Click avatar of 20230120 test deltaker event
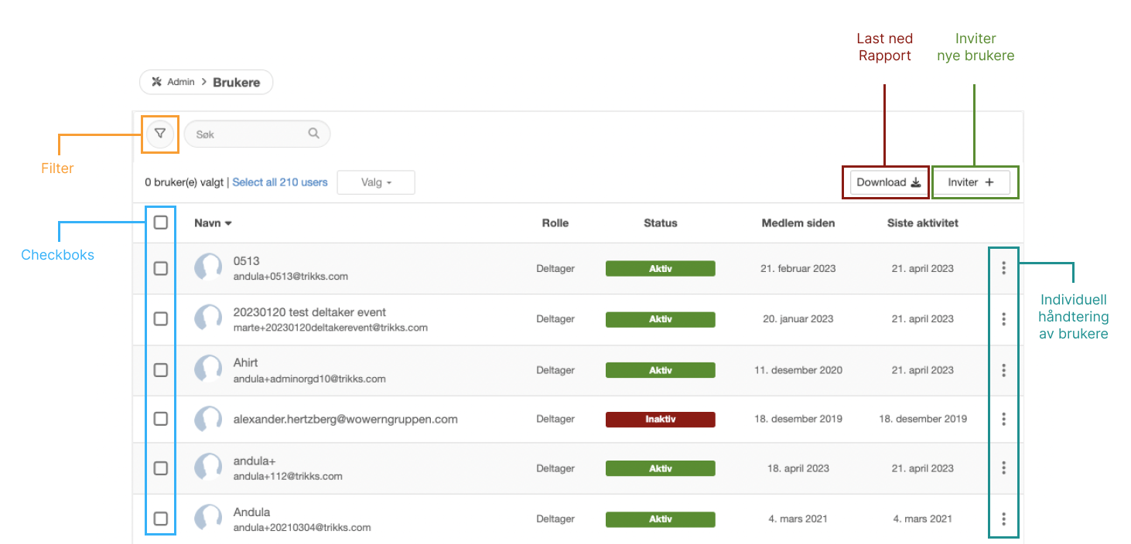1131x544 pixels. [208, 318]
